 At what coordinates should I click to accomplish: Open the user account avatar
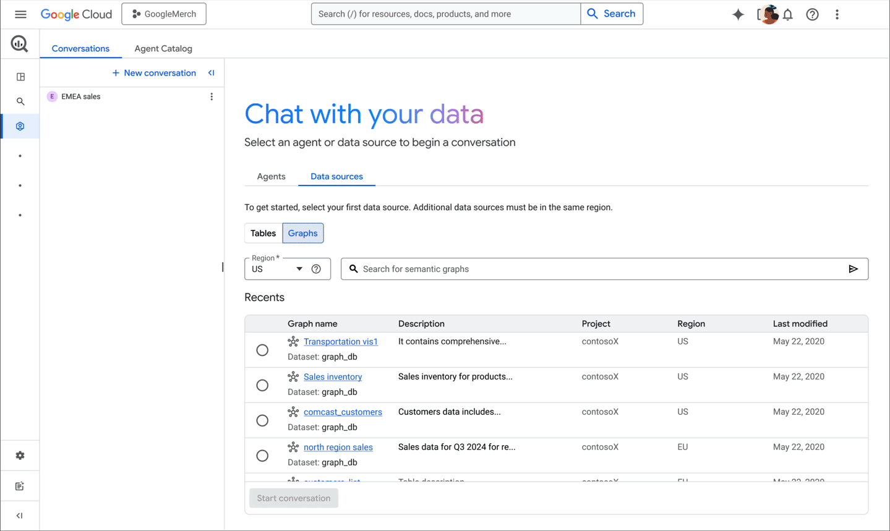click(769, 14)
